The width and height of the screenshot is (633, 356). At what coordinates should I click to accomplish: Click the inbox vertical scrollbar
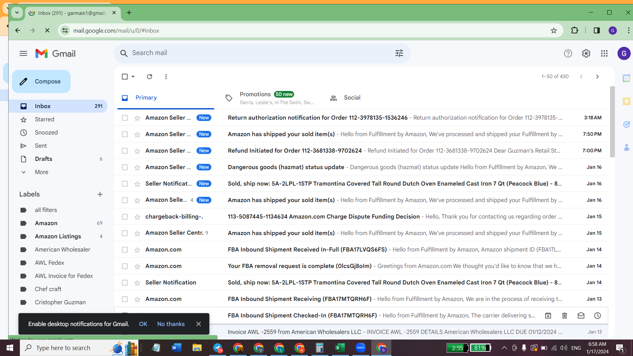612,122
